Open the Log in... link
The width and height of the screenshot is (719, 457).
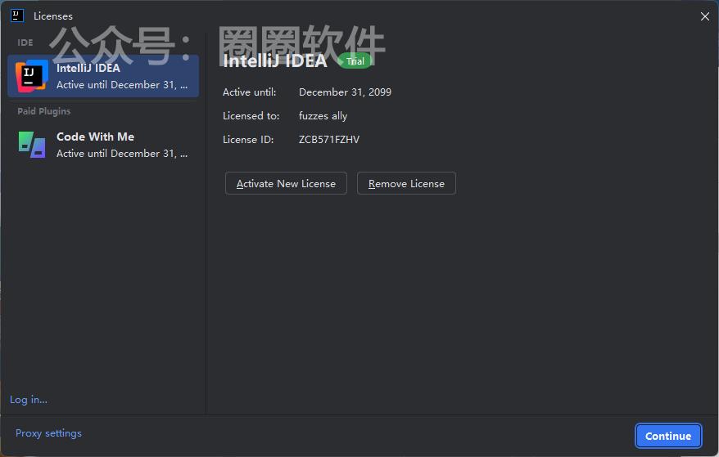click(x=29, y=400)
